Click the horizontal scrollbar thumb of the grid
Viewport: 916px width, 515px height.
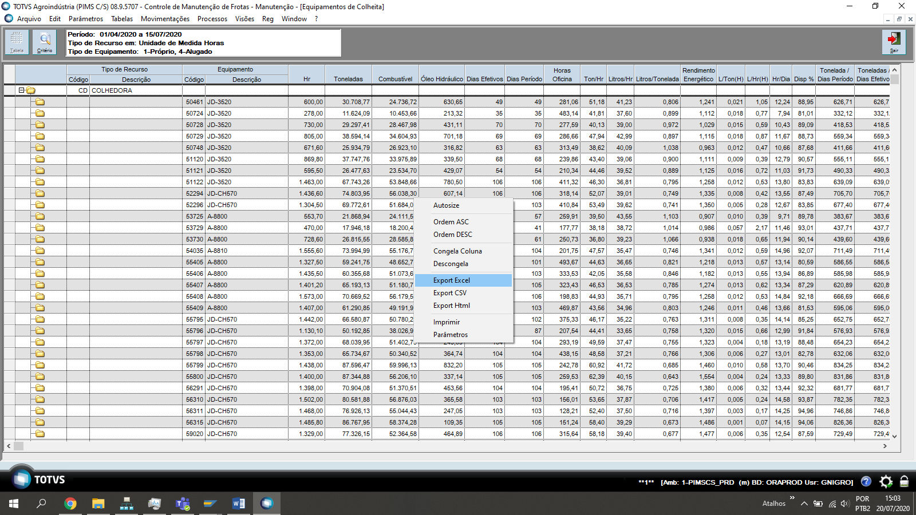click(x=19, y=446)
